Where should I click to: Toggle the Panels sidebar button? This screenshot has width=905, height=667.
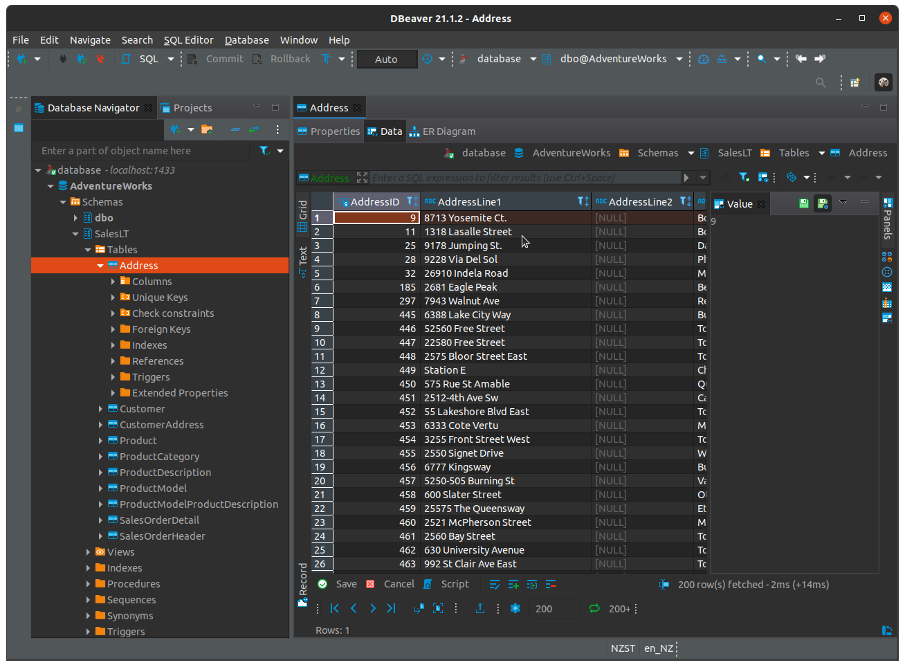[888, 219]
